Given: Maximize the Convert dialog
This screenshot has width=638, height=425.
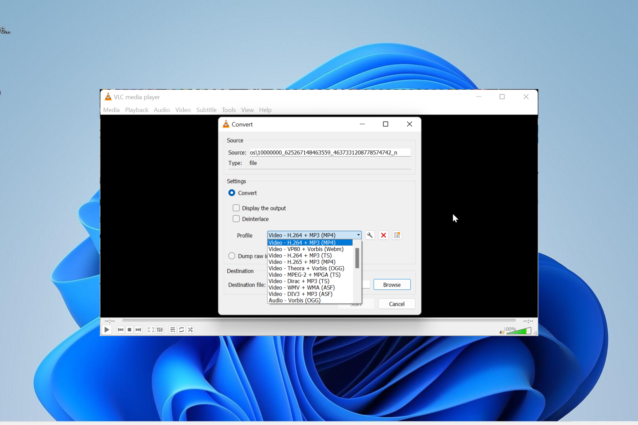Looking at the screenshot, I should pyautogui.click(x=385, y=124).
